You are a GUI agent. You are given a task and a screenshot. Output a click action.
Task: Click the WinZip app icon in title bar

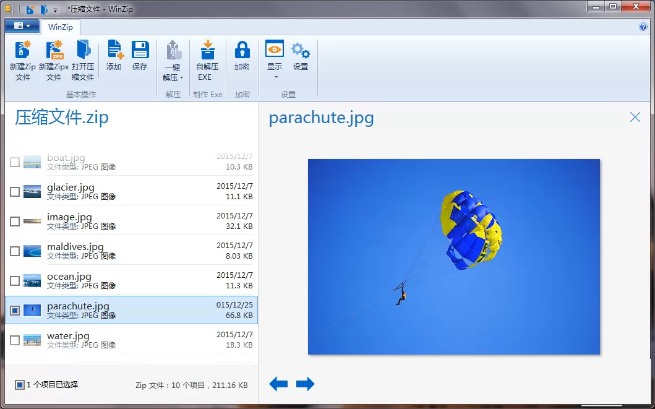click(x=9, y=9)
